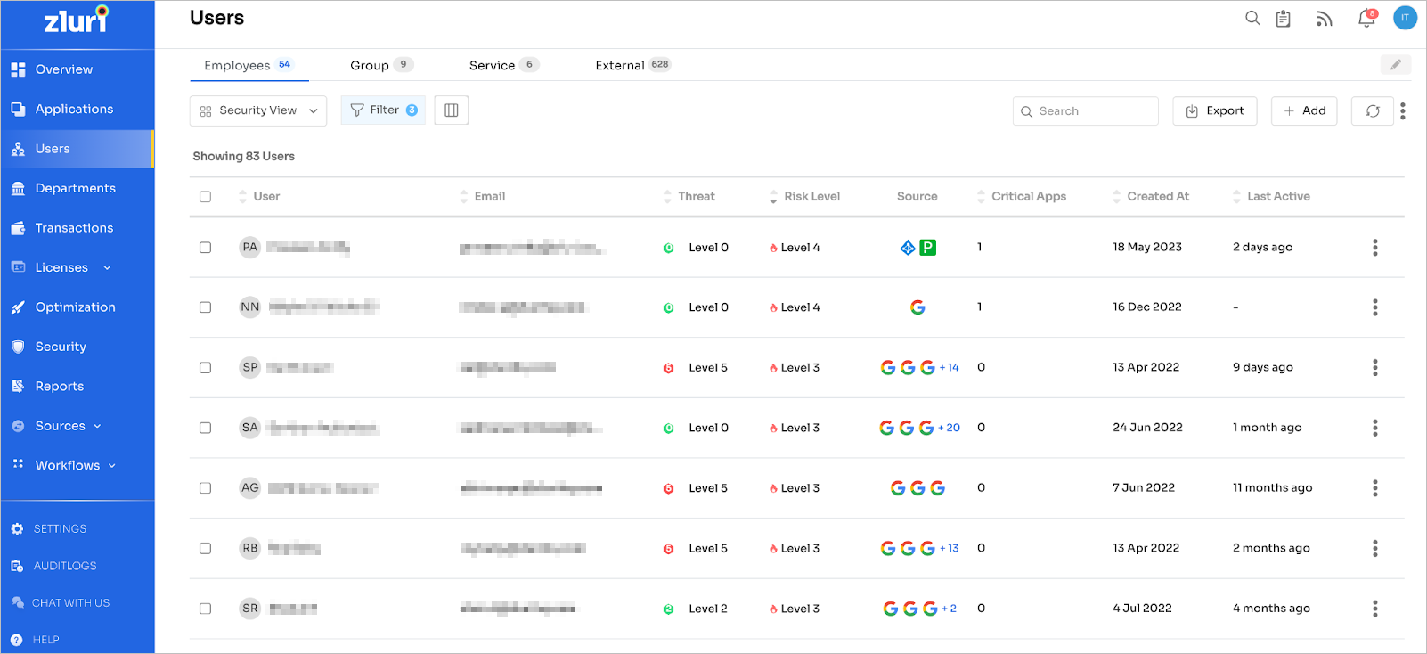Select the AG user row checkbox

206,488
